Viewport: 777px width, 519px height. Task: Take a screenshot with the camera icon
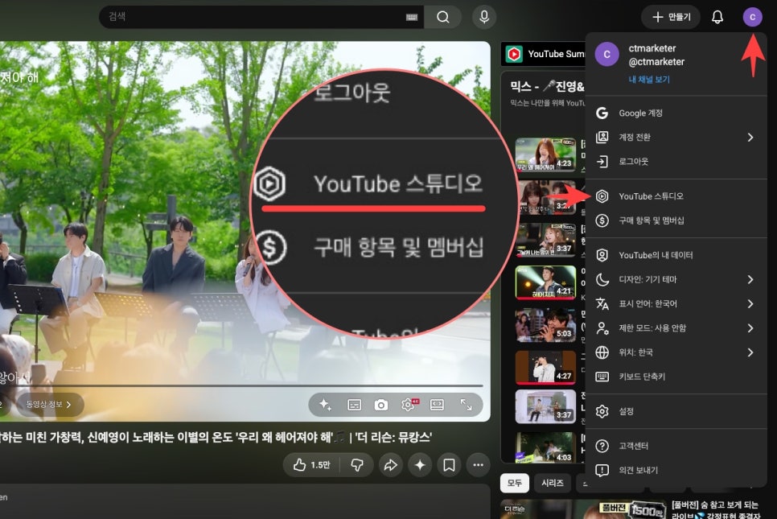pos(380,405)
